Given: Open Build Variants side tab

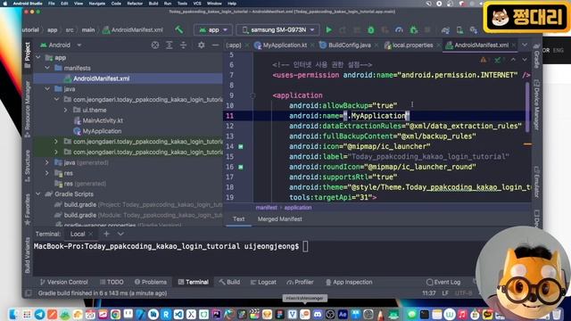Looking at the screenshot, I should 28,256.
